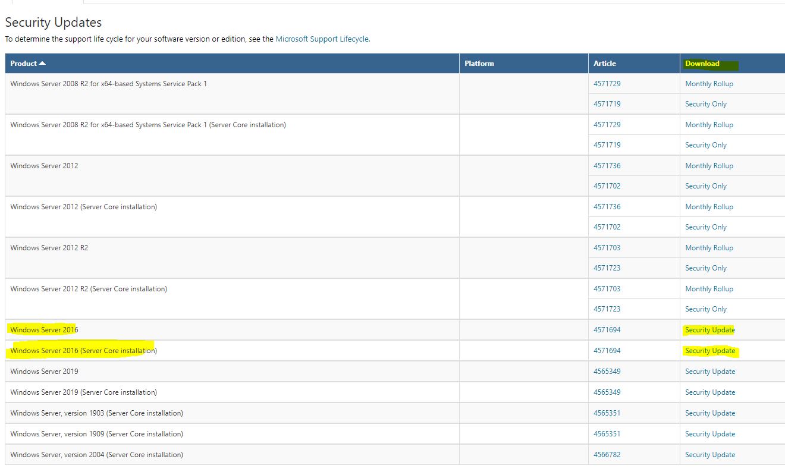785x475 pixels.
Task: Open article 4565351 for Server version 1903
Action: click(x=607, y=413)
